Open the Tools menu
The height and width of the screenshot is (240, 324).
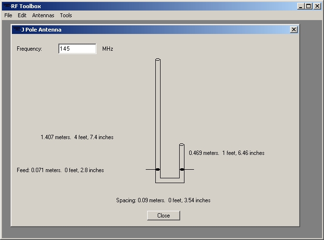(x=66, y=15)
